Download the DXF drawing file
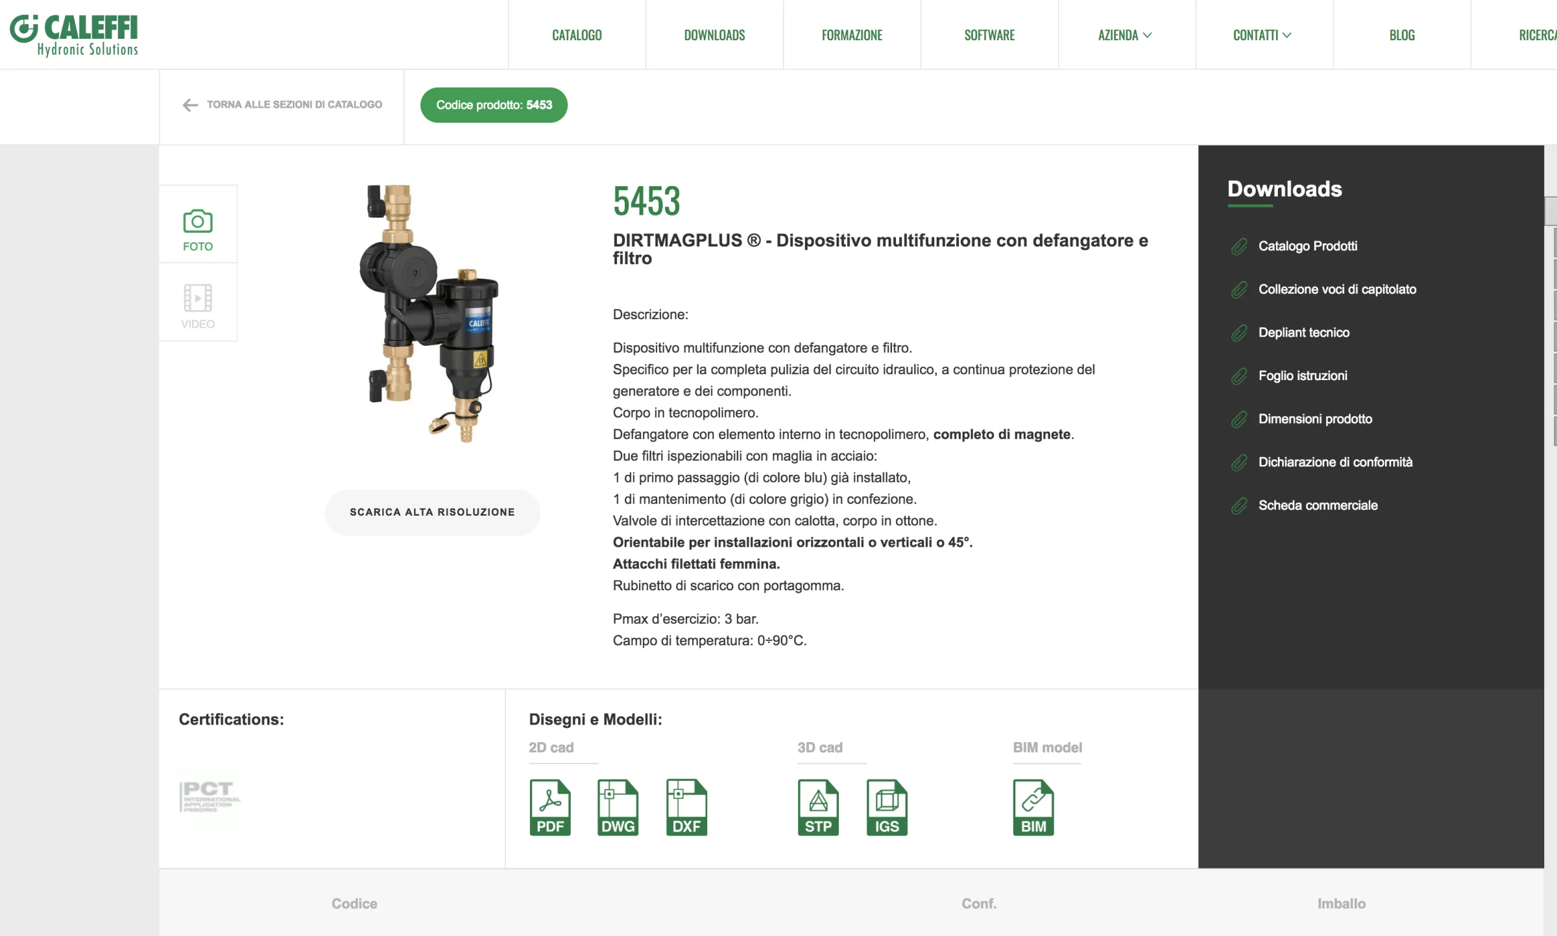Image resolution: width=1557 pixels, height=936 pixels. [x=686, y=807]
